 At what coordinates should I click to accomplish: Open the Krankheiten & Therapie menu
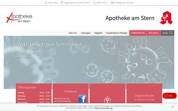point(117,33)
